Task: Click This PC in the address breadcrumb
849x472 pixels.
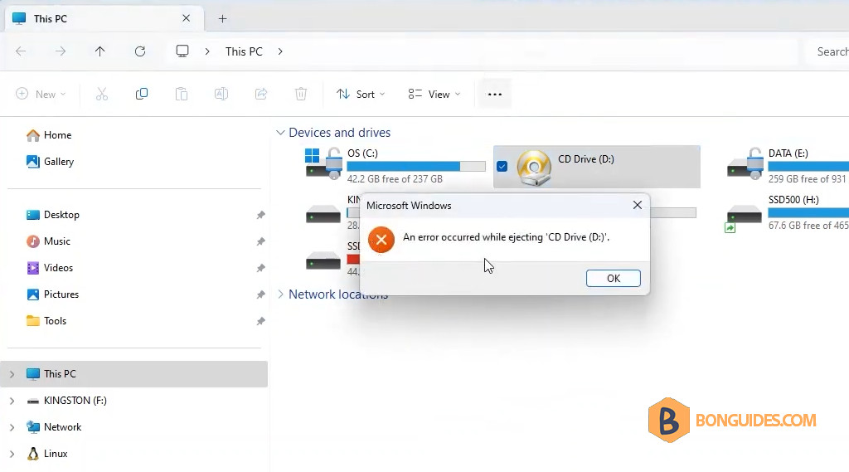Action: (244, 51)
